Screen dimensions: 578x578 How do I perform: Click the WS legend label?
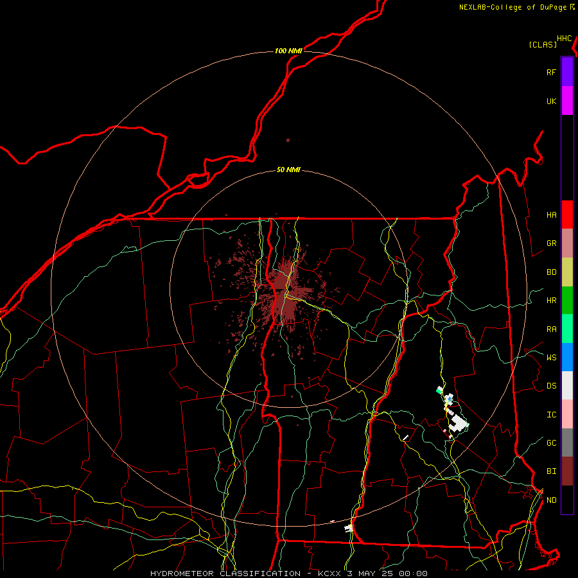click(x=551, y=357)
